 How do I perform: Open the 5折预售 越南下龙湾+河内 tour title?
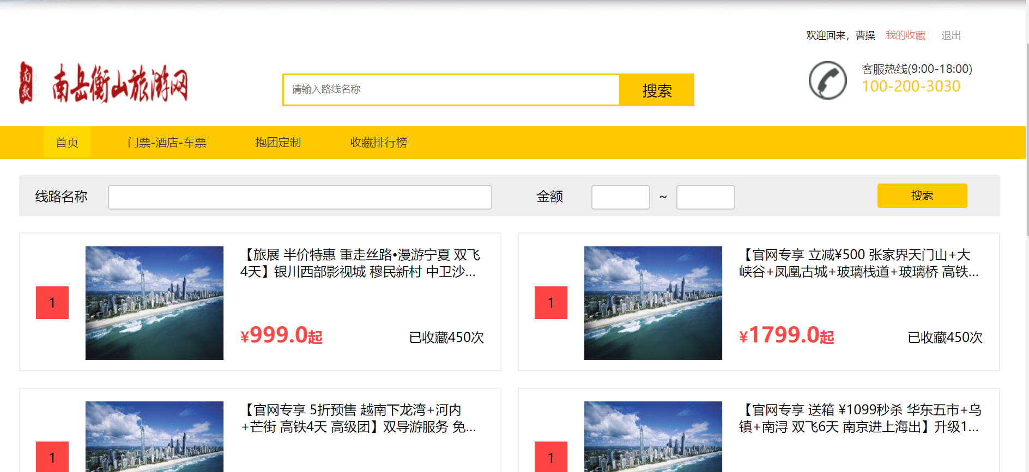point(359,418)
